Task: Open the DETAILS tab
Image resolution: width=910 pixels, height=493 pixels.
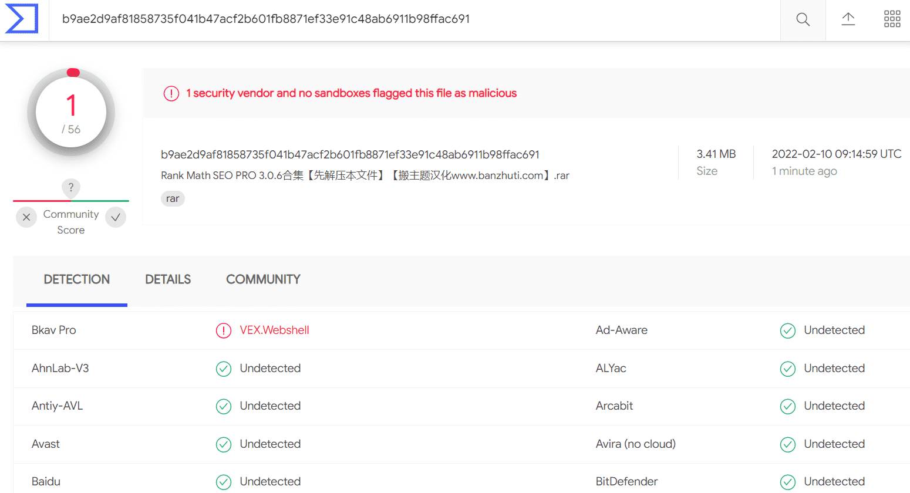Action: 168,280
